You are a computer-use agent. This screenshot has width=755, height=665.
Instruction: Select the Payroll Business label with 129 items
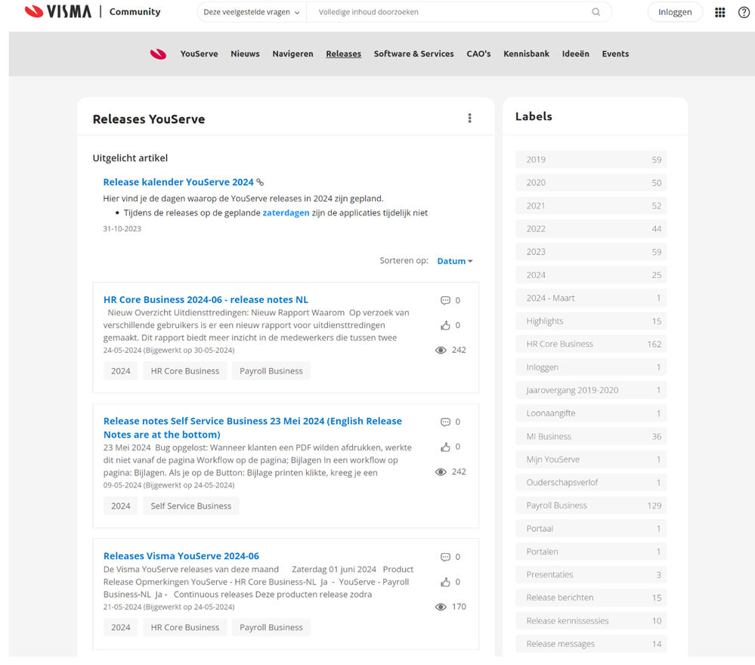(591, 506)
